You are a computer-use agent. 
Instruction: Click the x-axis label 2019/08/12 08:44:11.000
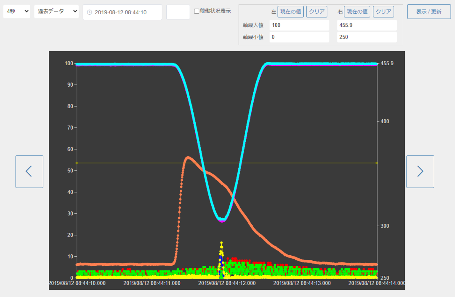[152, 283]
